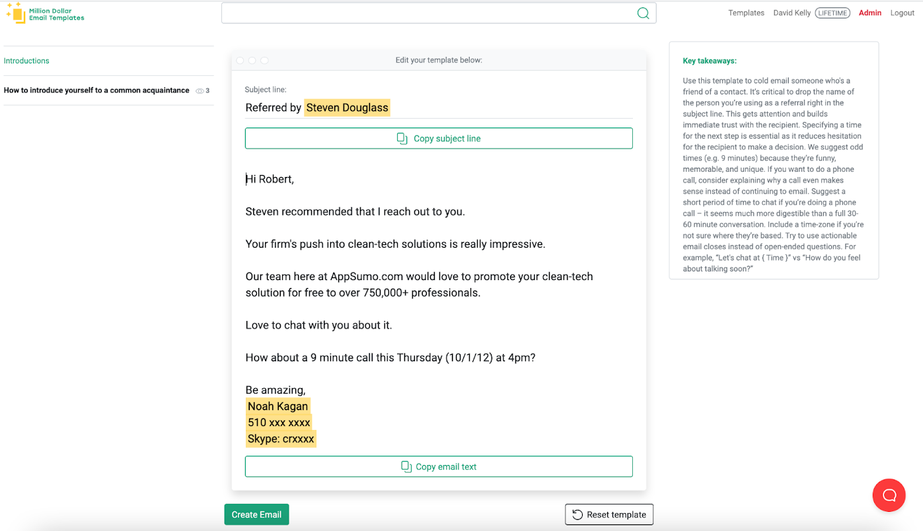Click the search magnifier icon
Image resolution: width=923 pixels, height=531 pixels.
pos(643,13)
